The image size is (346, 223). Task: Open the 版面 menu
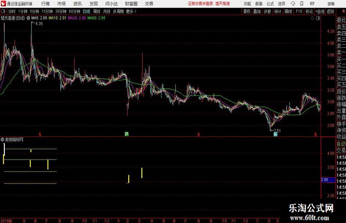[259, 4]
